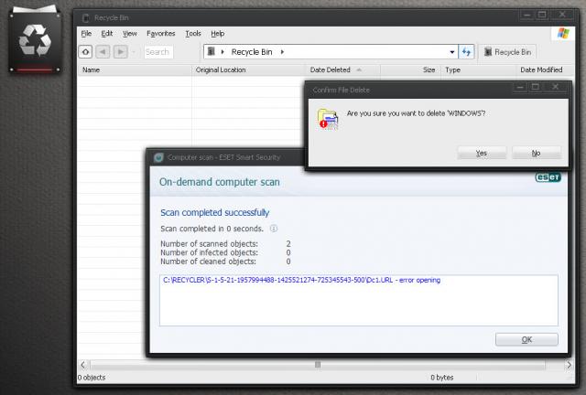Go forward with the right arrow toolbar button
This screenshot has width=586, height=395.
coord(120,52)
